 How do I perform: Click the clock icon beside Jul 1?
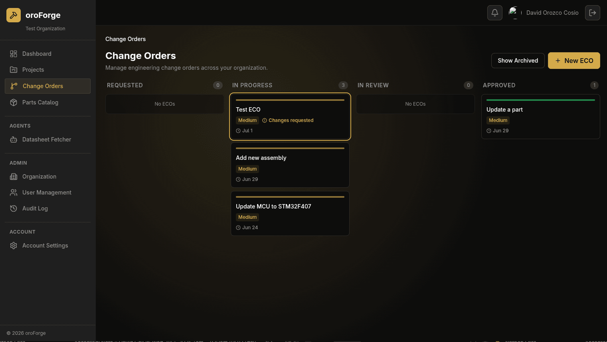238,131
